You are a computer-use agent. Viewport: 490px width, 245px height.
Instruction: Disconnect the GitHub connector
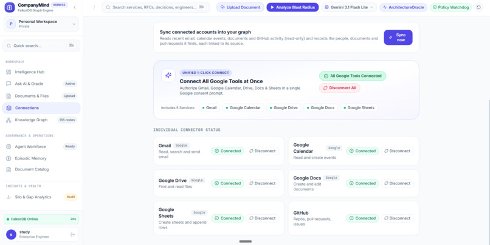pyautogui.click(x=398, y=218)
